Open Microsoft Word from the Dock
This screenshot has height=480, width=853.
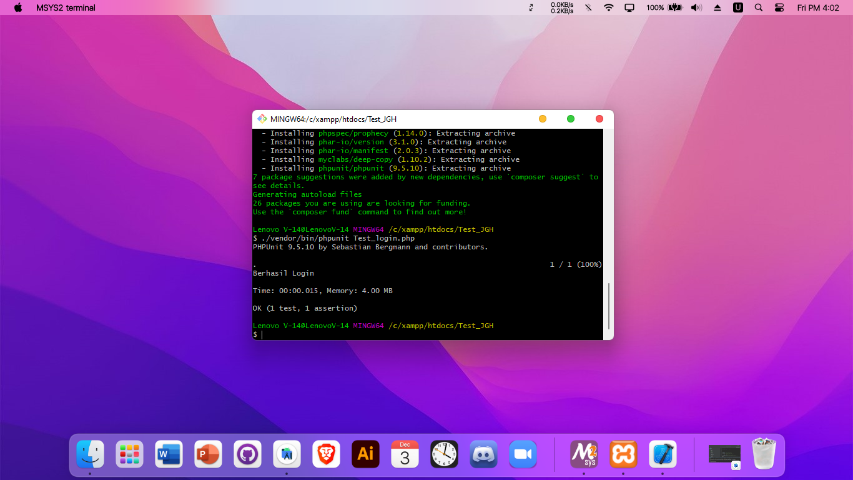click(x=169, y=454)
